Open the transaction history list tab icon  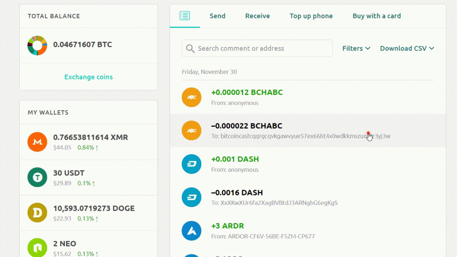(x=185, y=16)
